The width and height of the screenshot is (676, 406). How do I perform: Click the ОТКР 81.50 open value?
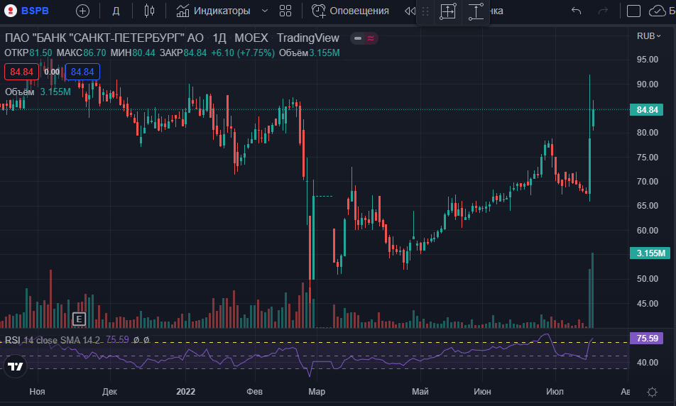(28, 53)
